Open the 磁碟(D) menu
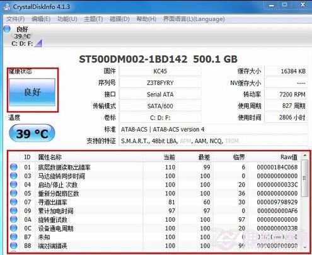Viewport: 312px width, 255px height. [120, 19]
